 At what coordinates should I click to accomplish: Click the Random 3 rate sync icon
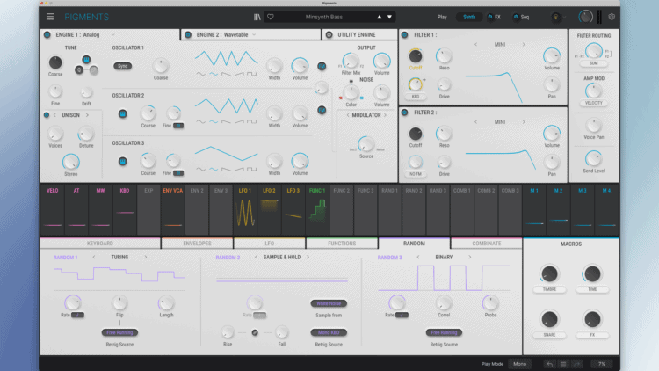402,315
